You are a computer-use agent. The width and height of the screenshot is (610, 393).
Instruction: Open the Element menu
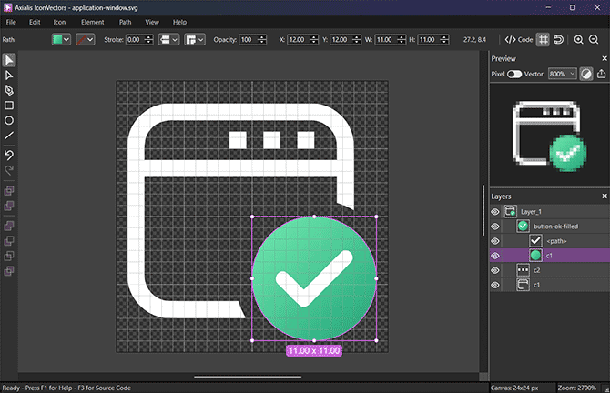coord(92,22)
